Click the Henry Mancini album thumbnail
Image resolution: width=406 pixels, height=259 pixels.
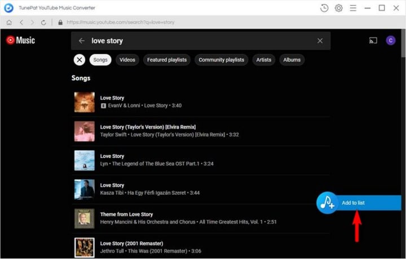point(85,218)
